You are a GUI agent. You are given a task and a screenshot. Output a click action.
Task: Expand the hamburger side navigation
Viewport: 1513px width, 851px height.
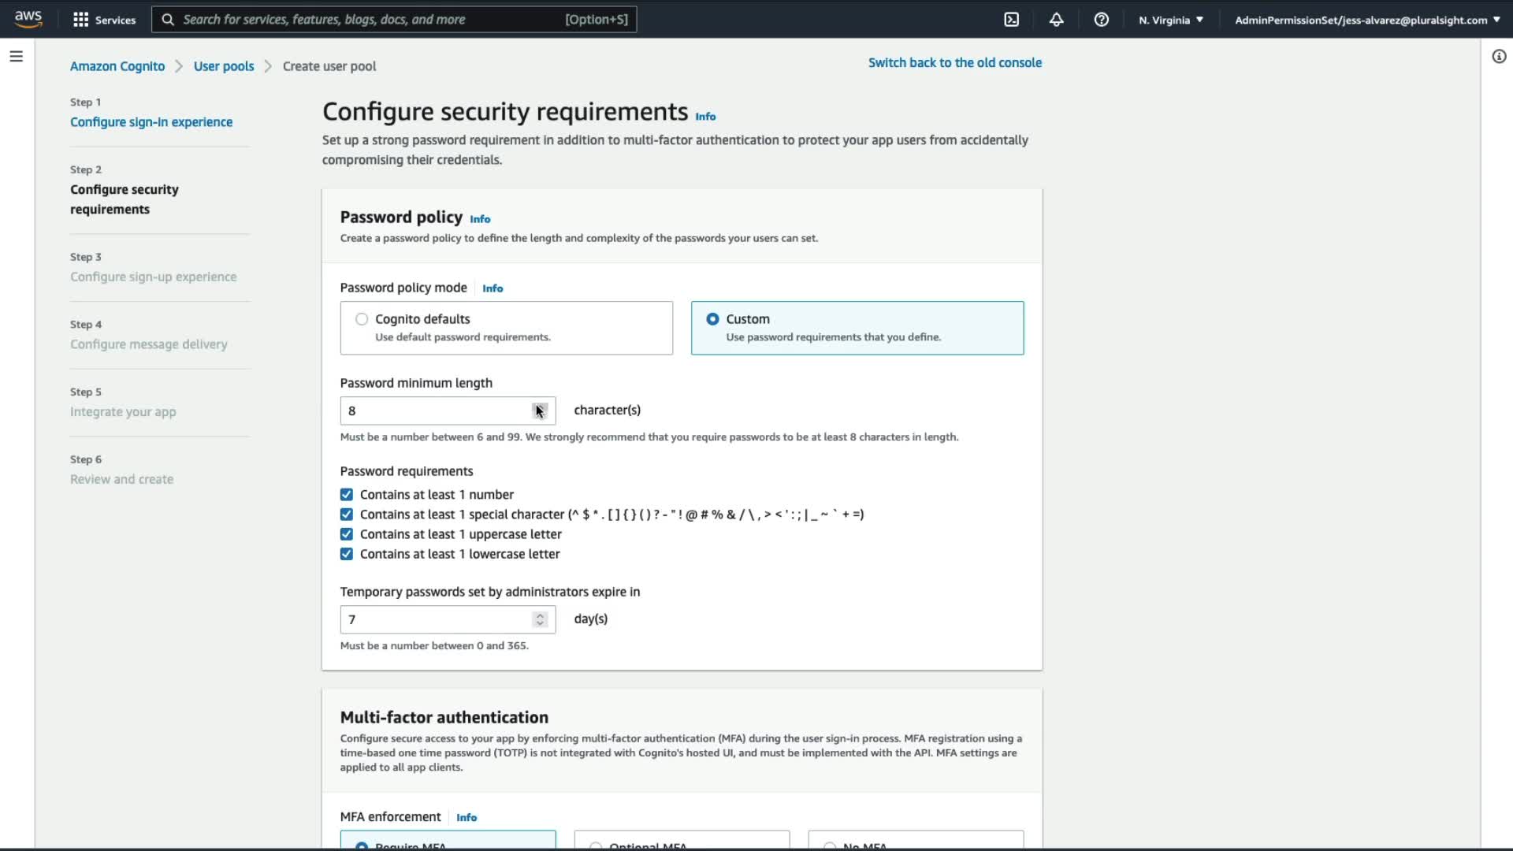[x=16, y=56]
